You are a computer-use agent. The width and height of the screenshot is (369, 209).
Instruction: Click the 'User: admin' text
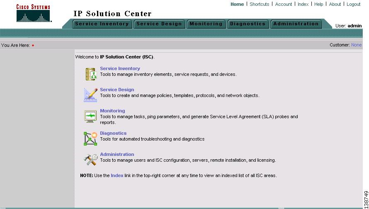[x=348, y=26]
